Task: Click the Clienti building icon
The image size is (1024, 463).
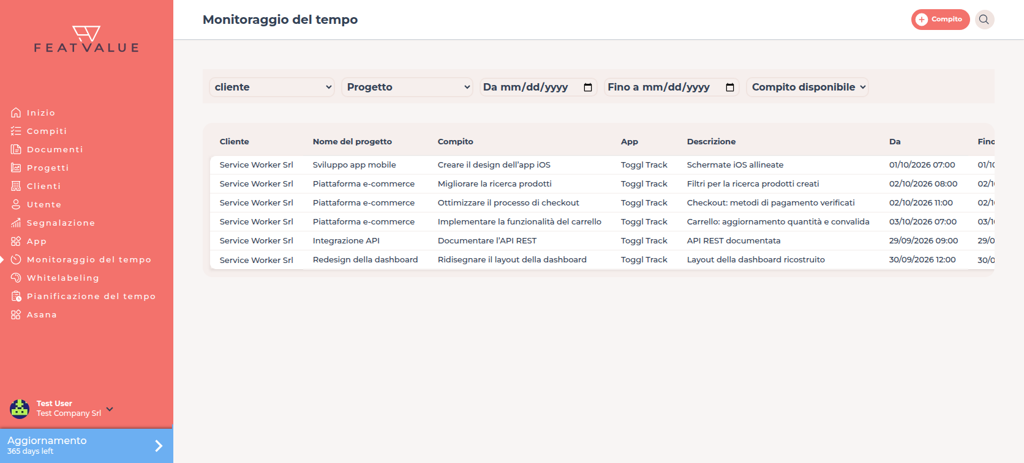Action: click(x=16, y=186)
